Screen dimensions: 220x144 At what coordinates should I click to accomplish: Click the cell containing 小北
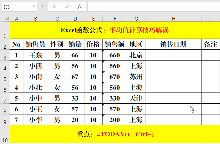(36, 87)
